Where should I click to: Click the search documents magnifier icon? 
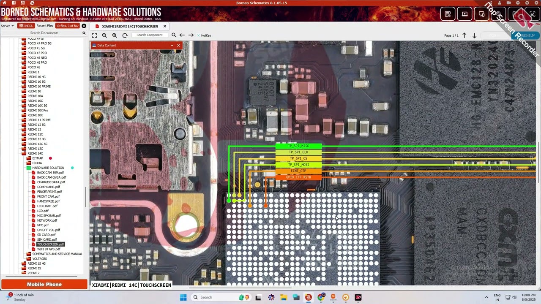tap(84, 33)
